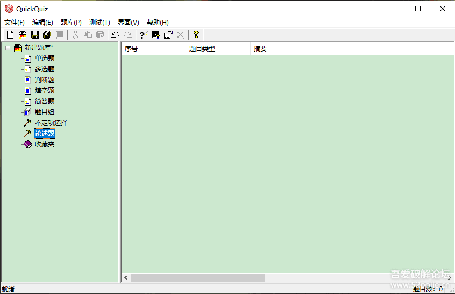Image resolution: width=455 pixels, height=294 pixels.
Task: Select the 新建题库* root node
Action: click(x=39, y=47)
